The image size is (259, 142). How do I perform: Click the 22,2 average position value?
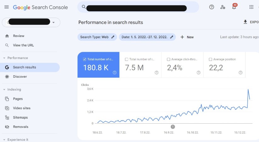(216, 68)
